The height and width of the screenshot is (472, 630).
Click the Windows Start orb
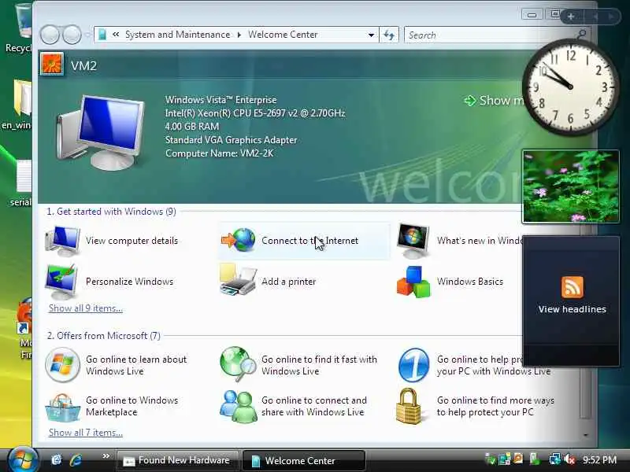click(23, 459)
